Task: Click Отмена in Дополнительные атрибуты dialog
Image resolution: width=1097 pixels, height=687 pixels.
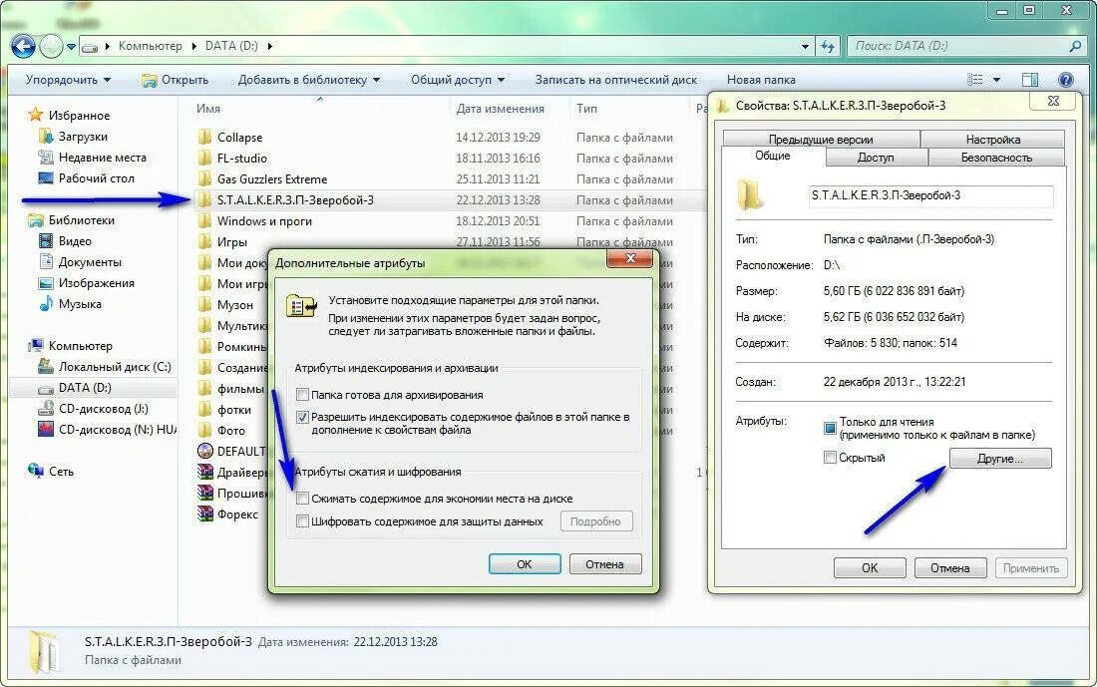Action: (604, 564)
